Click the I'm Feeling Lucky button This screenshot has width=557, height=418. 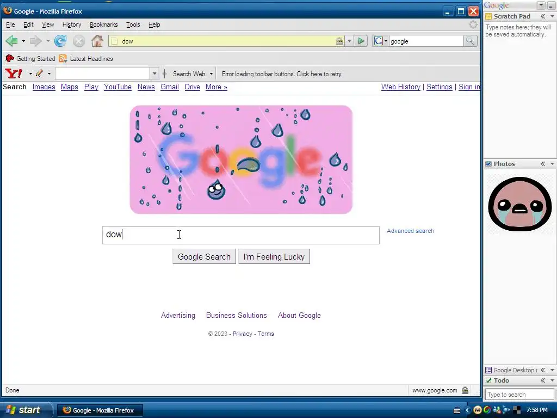[x=274, y=257]
